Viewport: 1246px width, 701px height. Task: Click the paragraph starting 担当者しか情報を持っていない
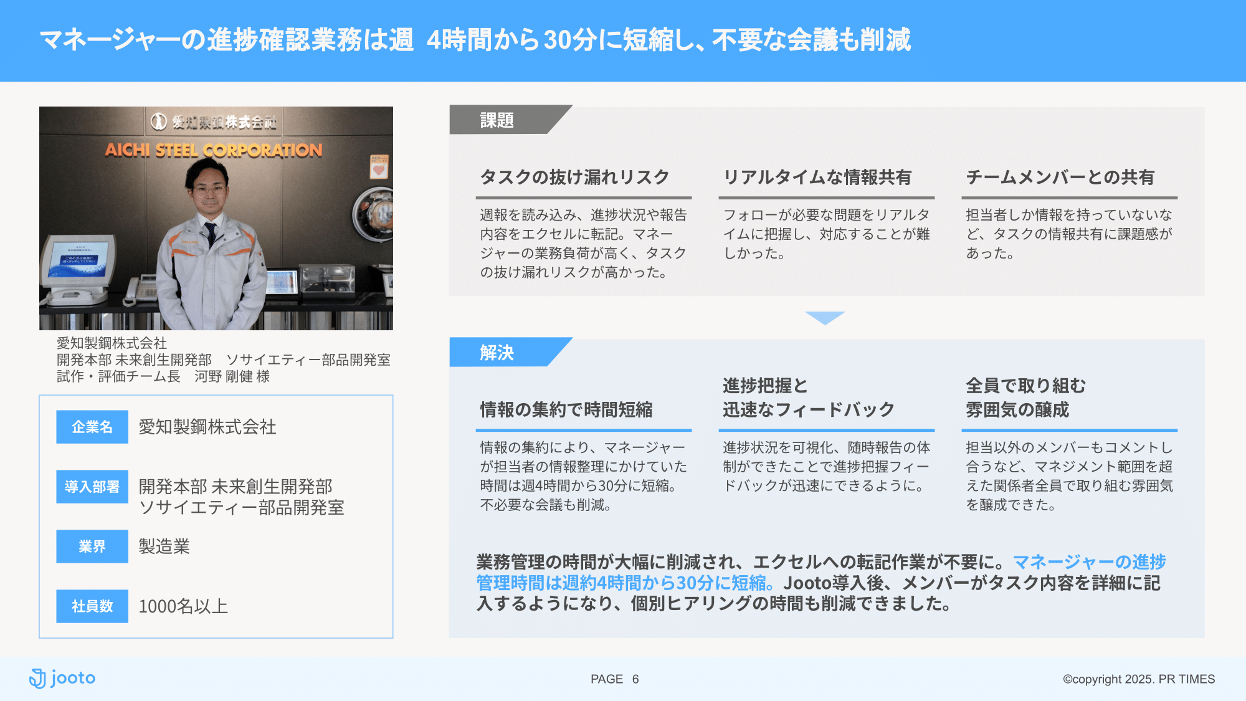1069,234
